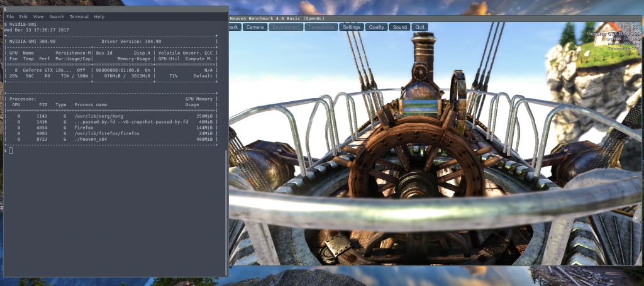Click the terminal window title bar

pos(113,9)
